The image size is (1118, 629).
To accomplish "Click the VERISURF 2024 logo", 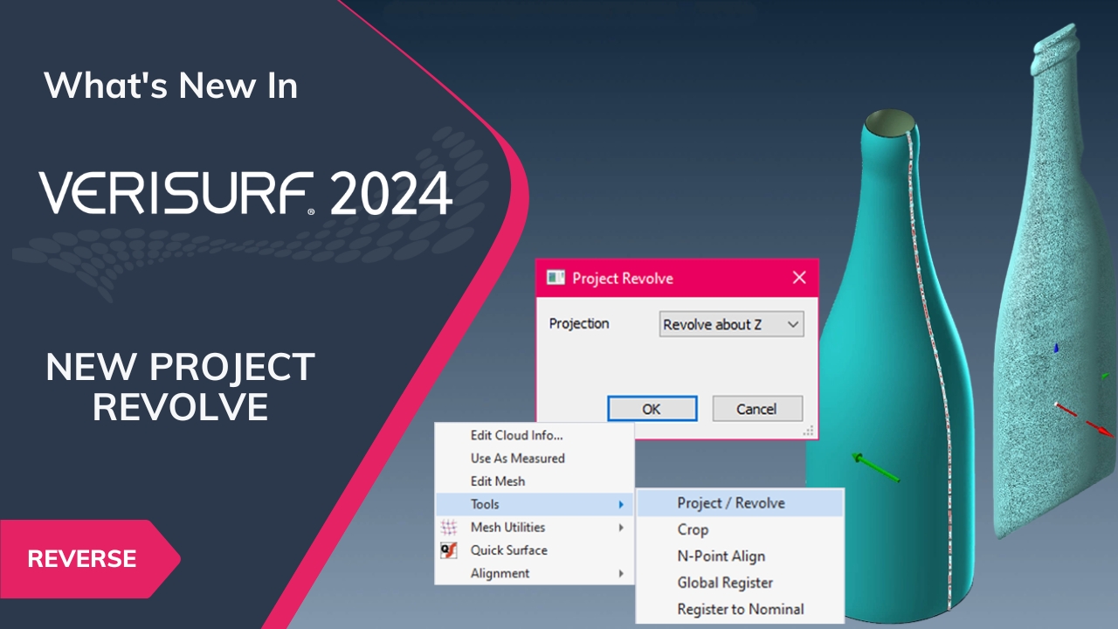I will click(x=245, y=193).
